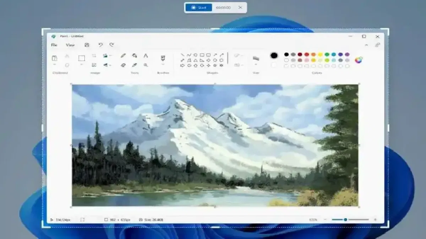426x239 pixels.
Task: Click the recording timer 00:00:00
Action: pos(223,7)
